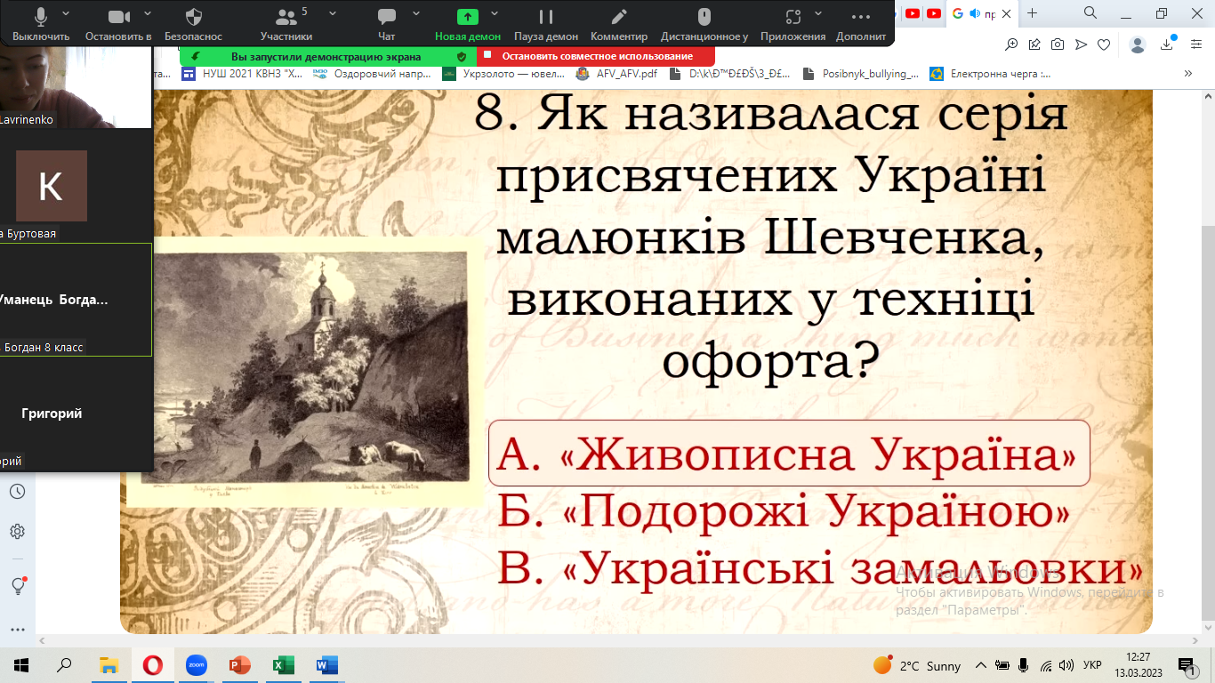Open bookmark Оздоровчий напр…
The height and width of the screenshot is (683, 1215).
pyautogui.click(x=371, y=74)
